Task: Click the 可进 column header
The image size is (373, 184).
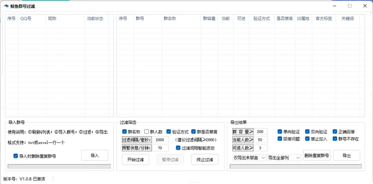Action: pyautogui.click(x=241, y=18)
